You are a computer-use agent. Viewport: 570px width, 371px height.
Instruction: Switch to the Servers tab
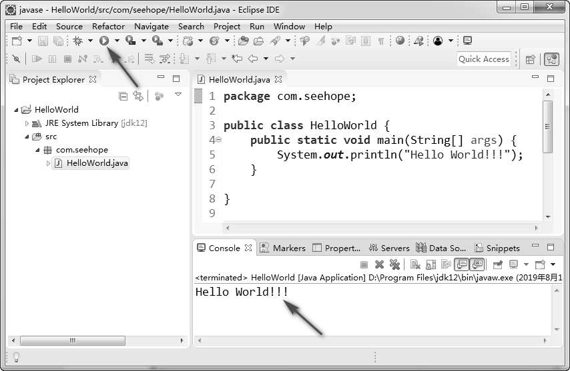(389, 248)
